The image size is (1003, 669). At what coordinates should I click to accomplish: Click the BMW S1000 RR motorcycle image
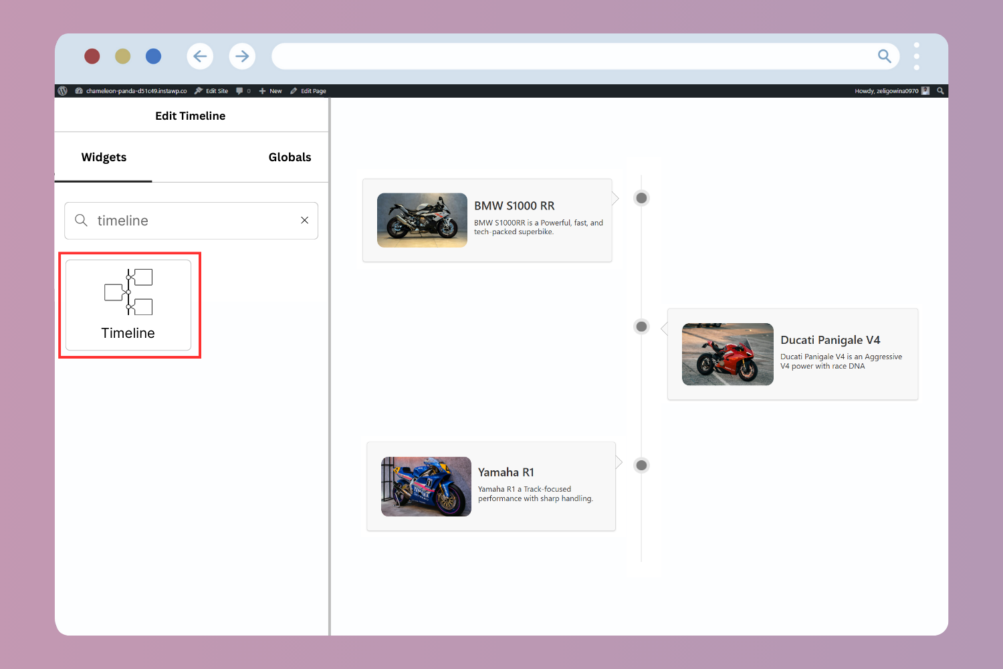pyautogui.click(x=422, y=220)
